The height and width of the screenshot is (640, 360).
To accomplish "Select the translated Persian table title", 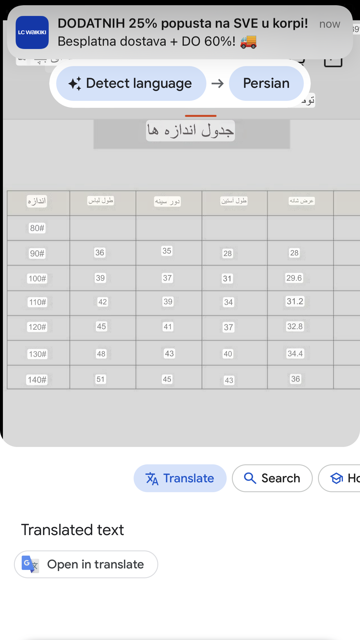I will [190, 130].
